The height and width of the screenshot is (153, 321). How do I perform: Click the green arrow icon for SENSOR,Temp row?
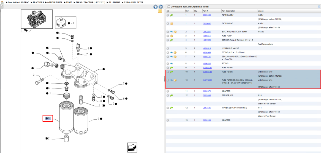point(171,40)
